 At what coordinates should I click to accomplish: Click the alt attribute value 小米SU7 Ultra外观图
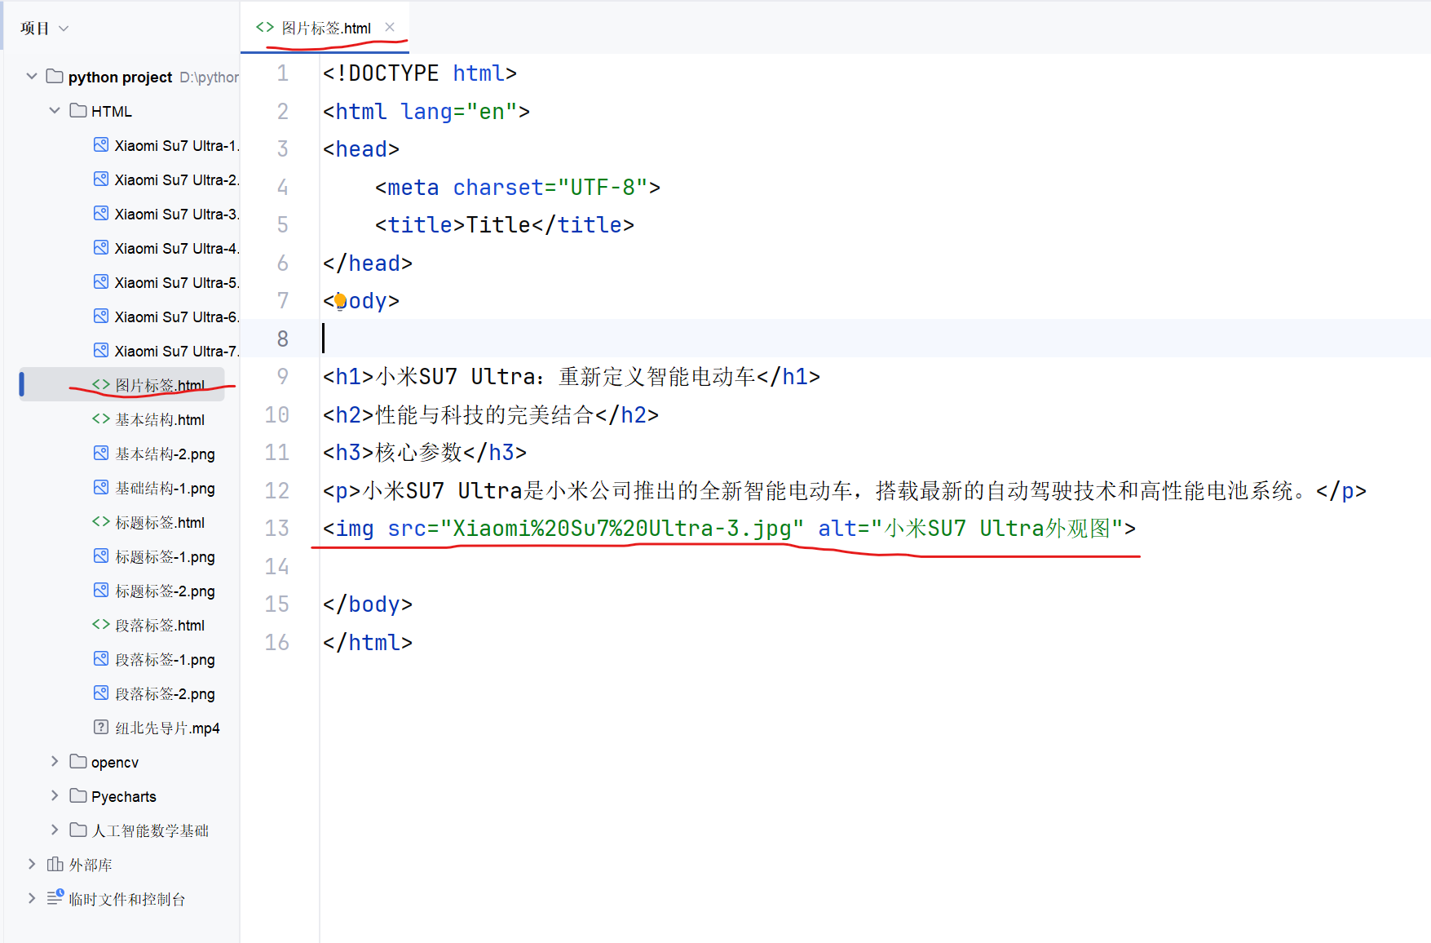997,529
